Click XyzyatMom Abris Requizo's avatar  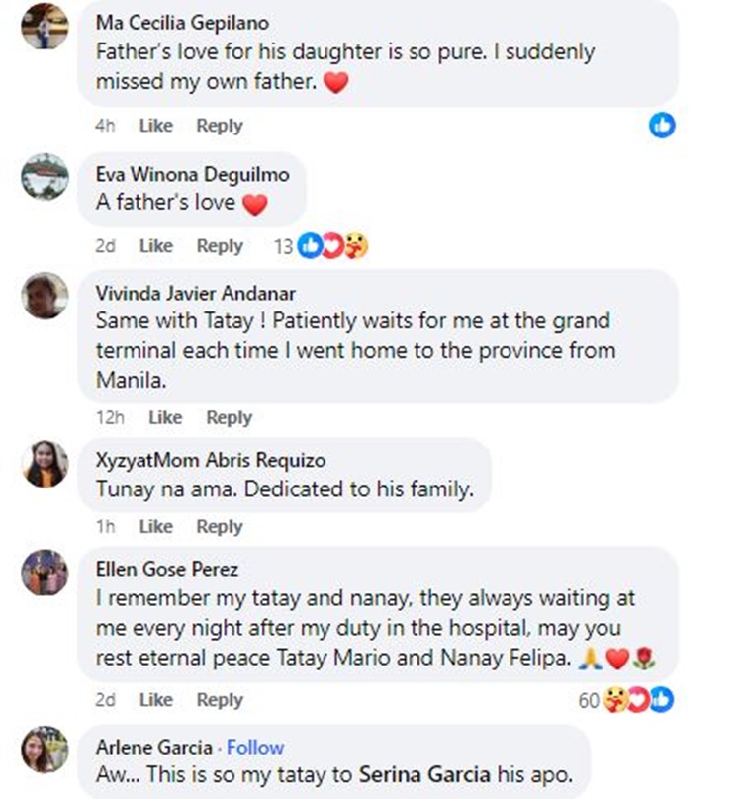46,463
